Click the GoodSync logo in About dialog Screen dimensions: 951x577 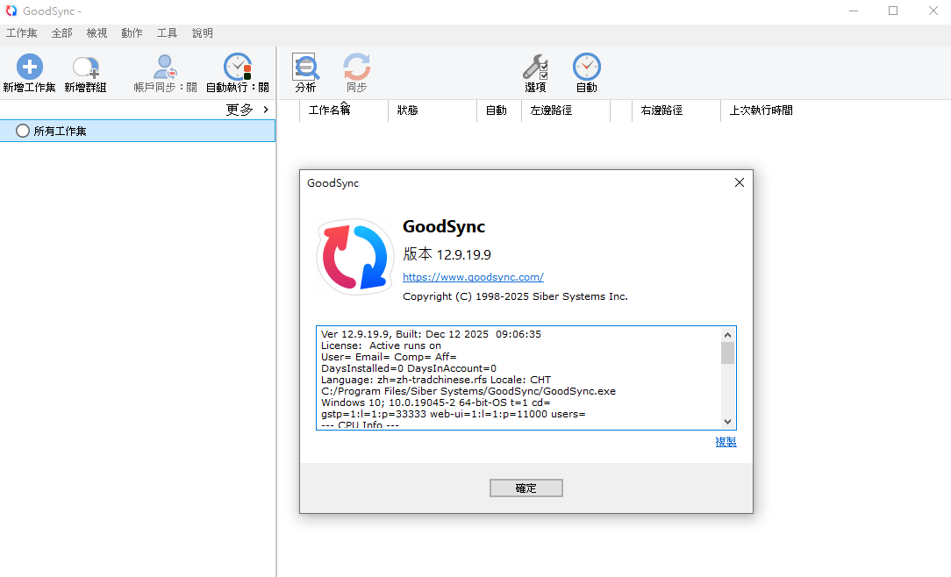[354, 257]
